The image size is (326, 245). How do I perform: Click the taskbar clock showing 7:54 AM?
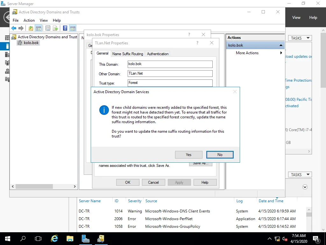coord(299,239)
